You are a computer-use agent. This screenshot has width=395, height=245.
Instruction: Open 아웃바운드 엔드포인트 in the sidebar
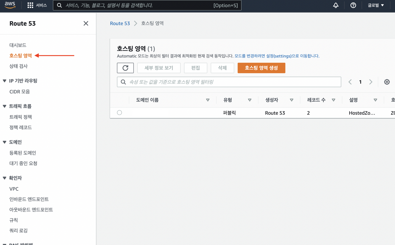[31, 210]
